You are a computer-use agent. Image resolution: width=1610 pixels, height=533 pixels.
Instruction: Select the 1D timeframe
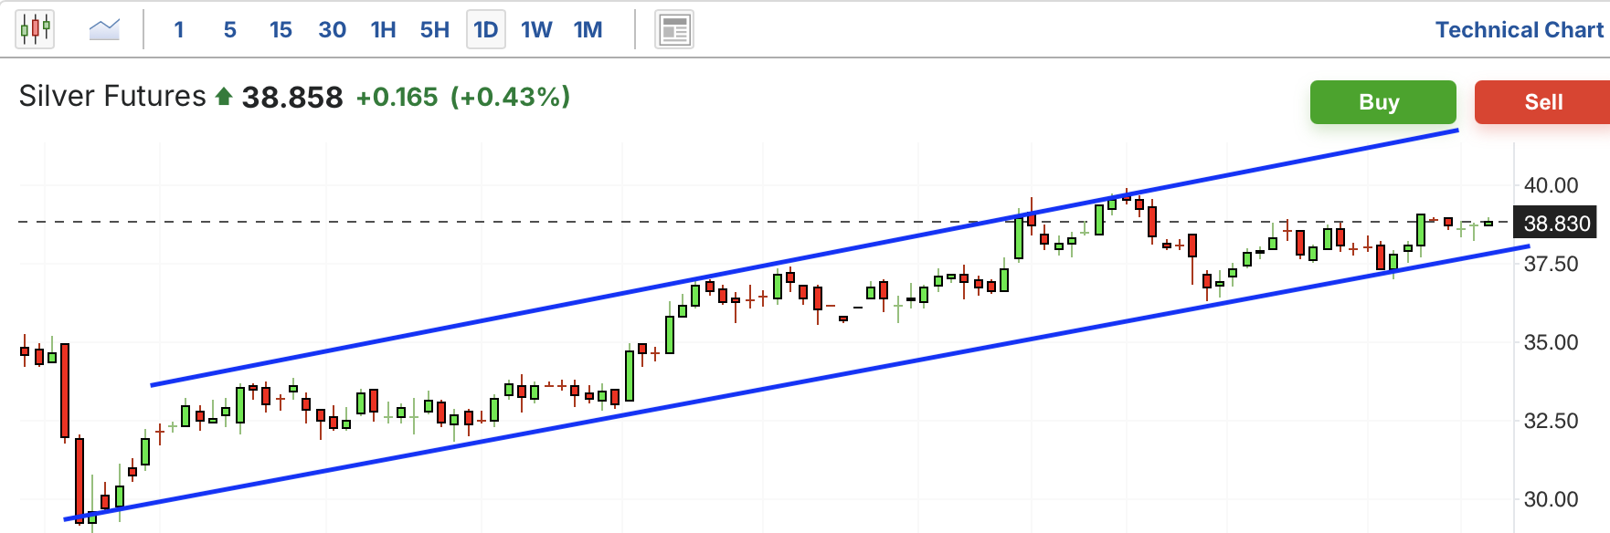(486, 30)
